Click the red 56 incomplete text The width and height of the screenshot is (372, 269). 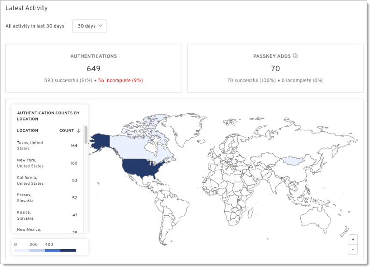tap(120, 80)
